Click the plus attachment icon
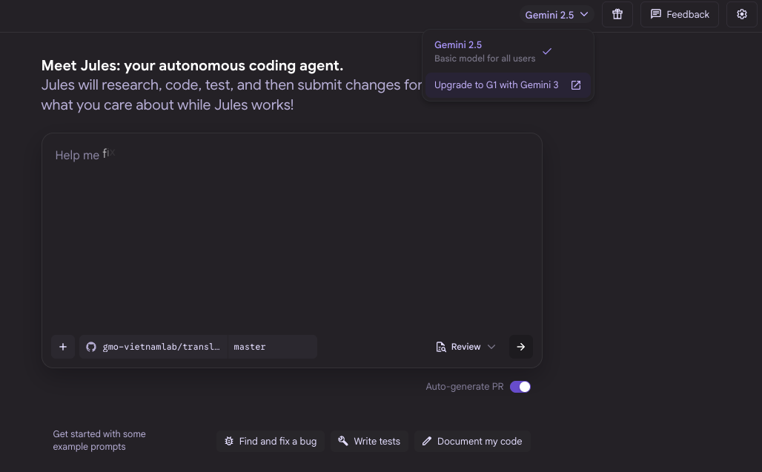 pyautogui.click(x=63, y=347)
